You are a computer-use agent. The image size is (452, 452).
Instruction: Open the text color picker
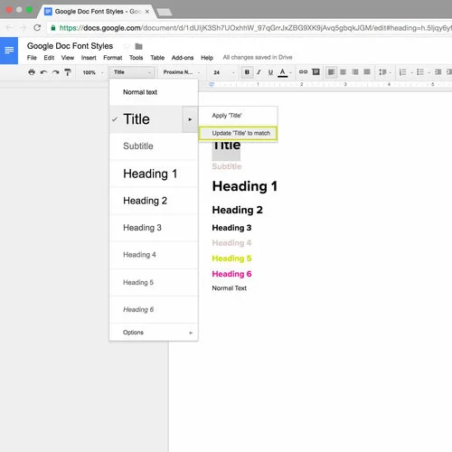[x=283, y=72]
